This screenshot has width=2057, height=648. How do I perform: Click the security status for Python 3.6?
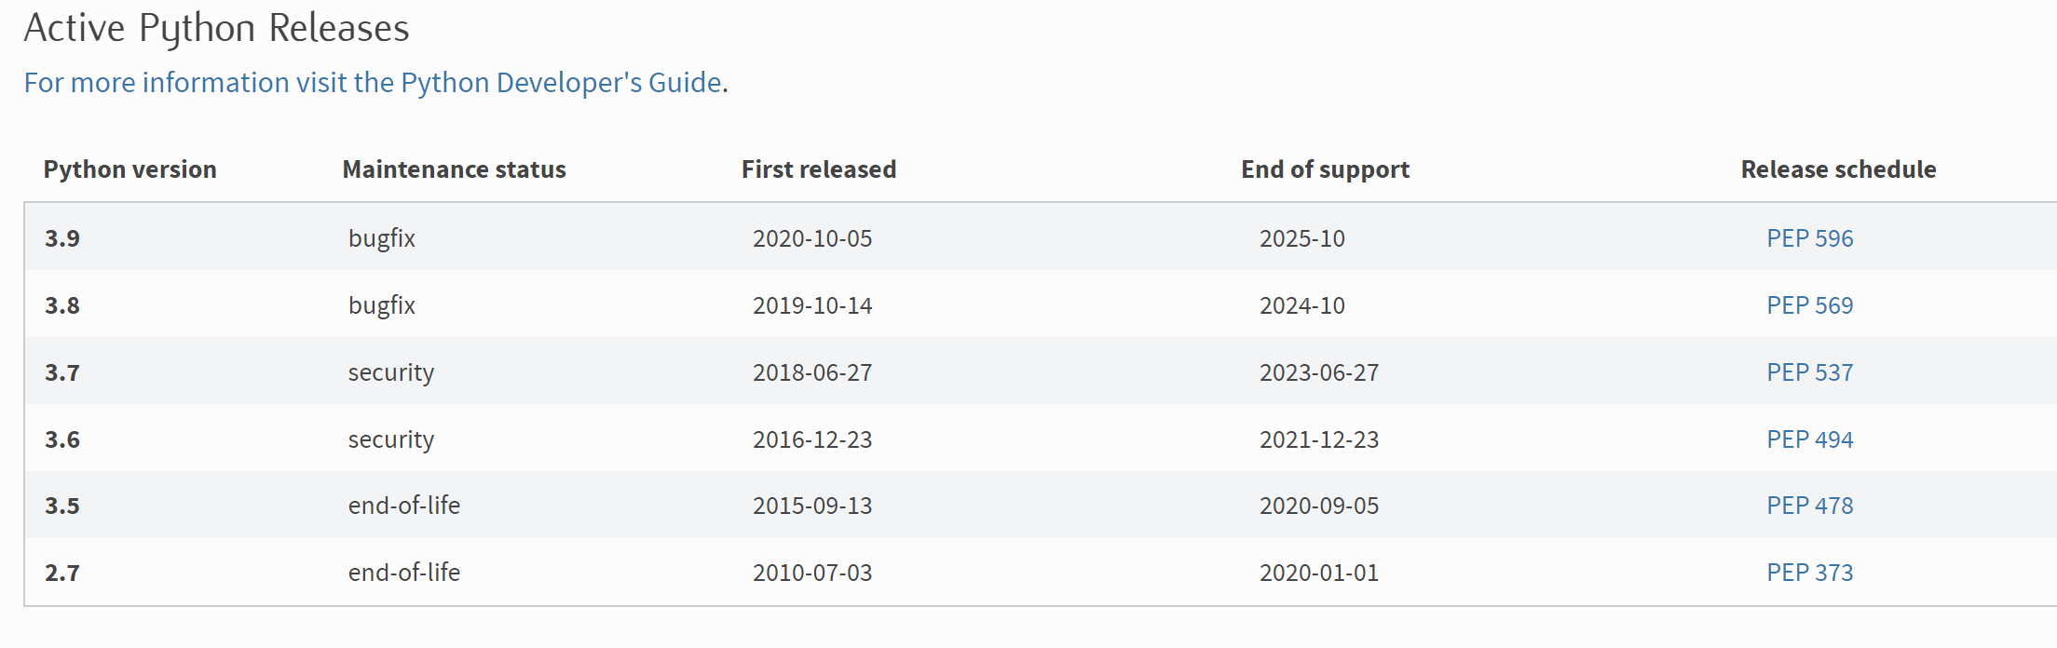[390, 439]
